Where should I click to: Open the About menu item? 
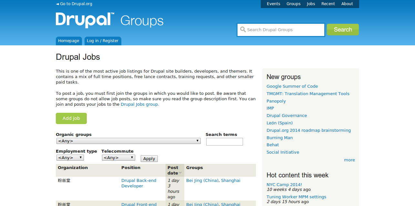pyautogui.click(x=347, y=4)
